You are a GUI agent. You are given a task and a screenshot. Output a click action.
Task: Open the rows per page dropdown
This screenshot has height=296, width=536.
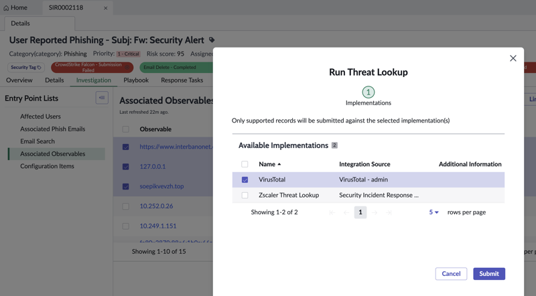433,212
